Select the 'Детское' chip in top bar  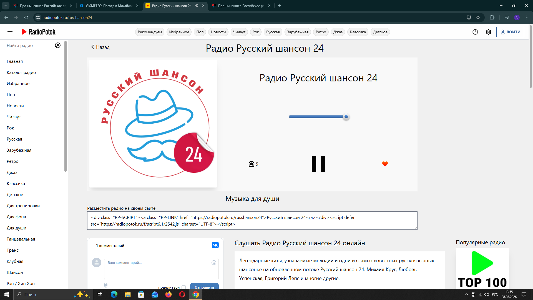click(x=380, y=32)
